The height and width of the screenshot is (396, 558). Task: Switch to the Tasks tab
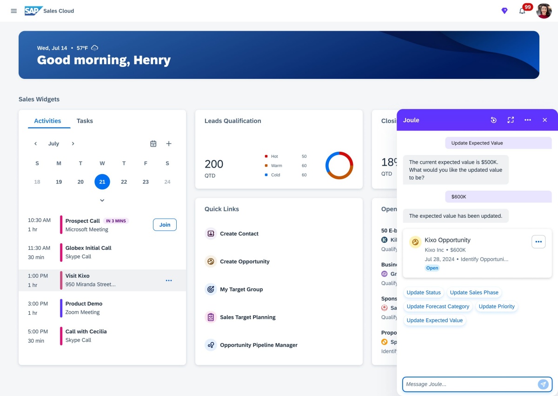point(85,121)
